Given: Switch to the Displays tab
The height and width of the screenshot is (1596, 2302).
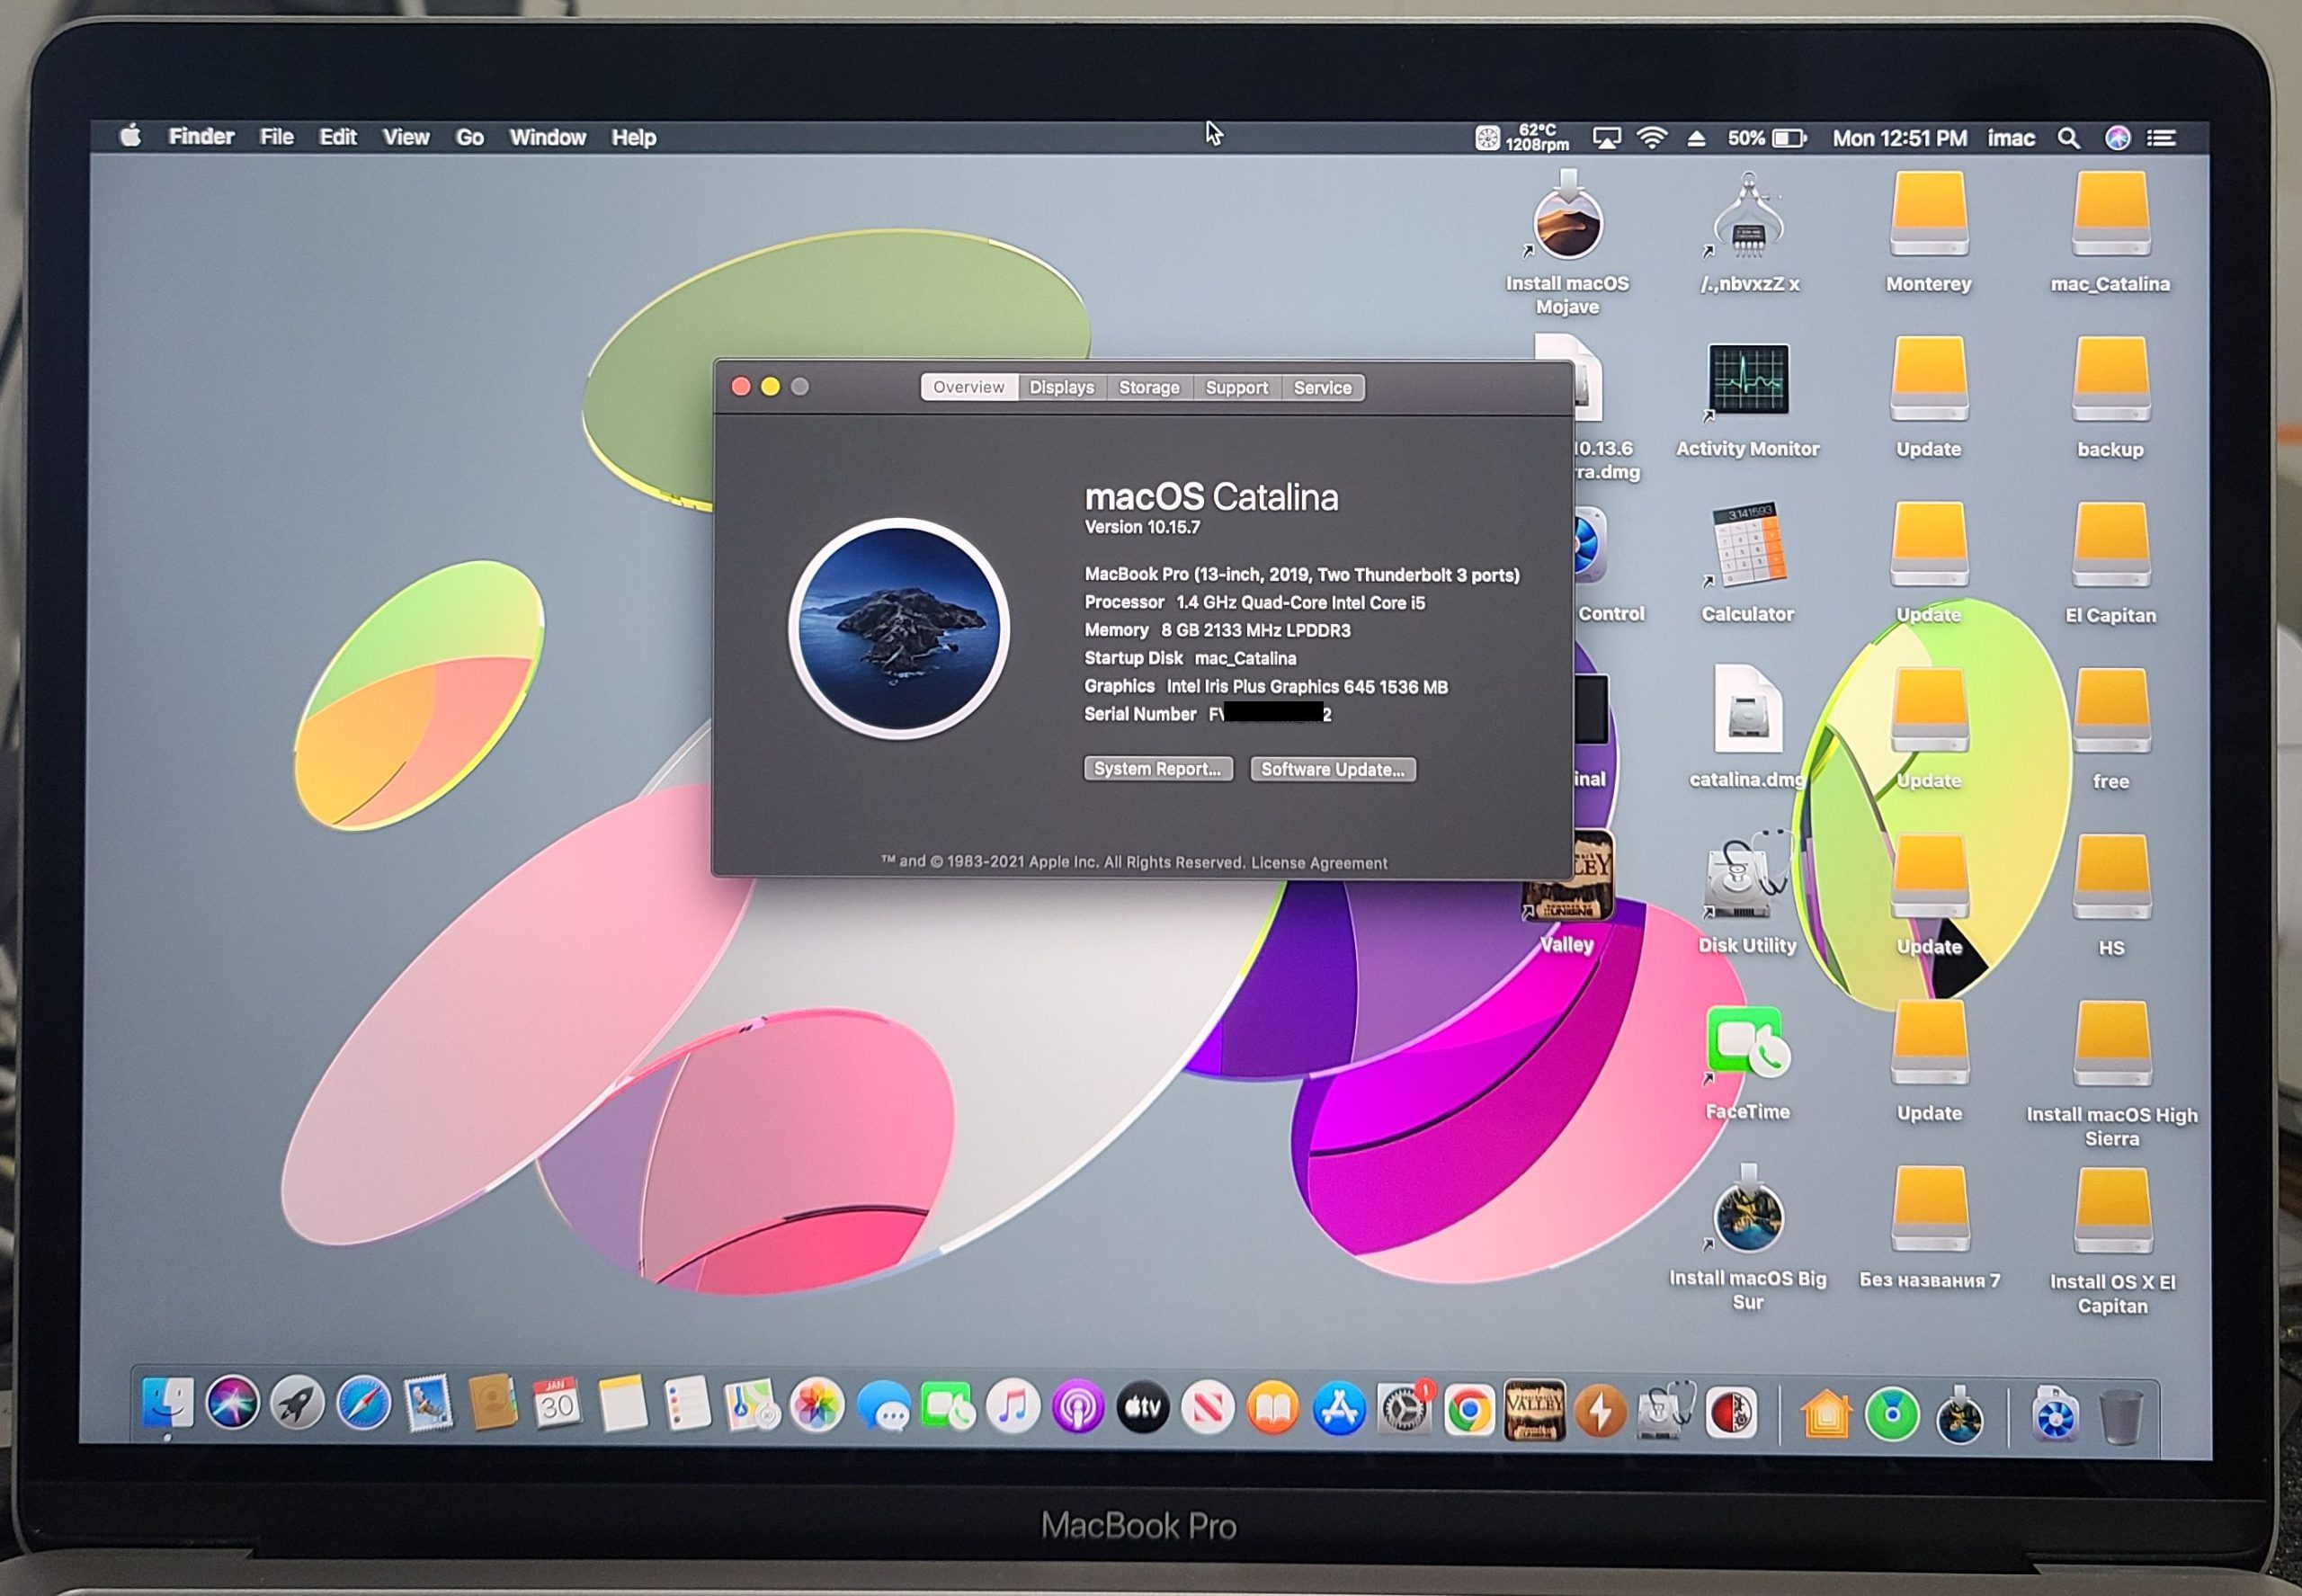Looking at the screenshot, I should pyautogui.click(x=1061, y=387).
